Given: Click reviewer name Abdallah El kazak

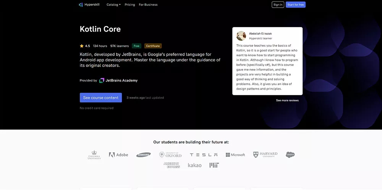Looking at the screenshot, I should pyautogui.click(x=260, y=34).
